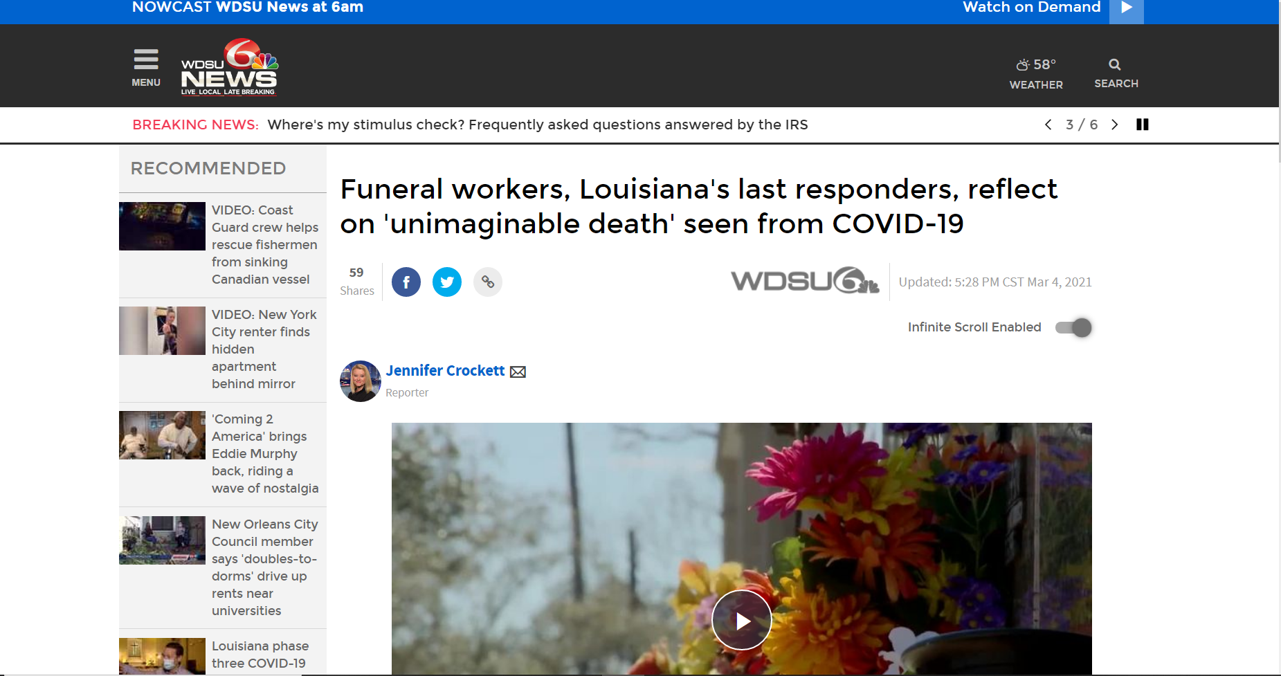Image resolution: width=1281 pixels, height=676 pixels.
Task: Read the stimulus check breaking news story
Action: point(537,125)
